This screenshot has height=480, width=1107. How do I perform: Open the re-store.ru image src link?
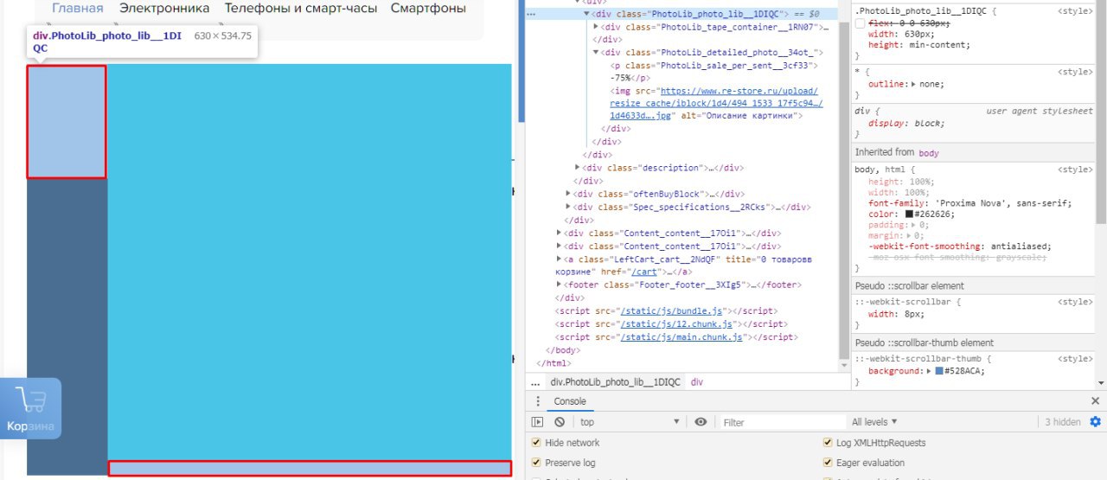coord(716,103)
